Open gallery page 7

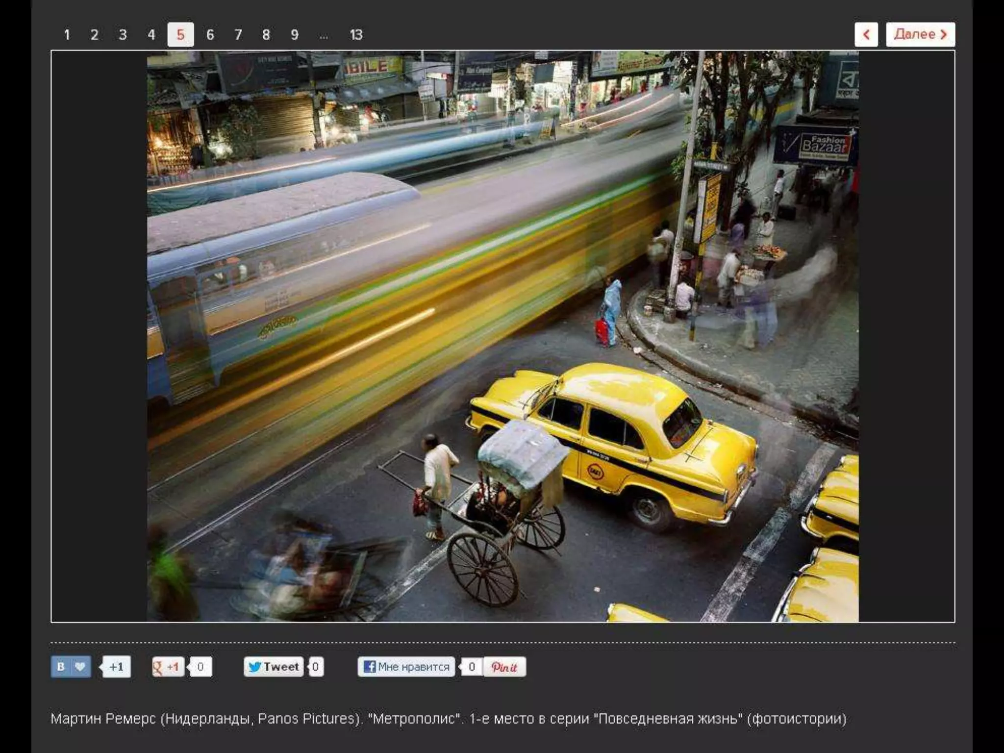(238, 35)
